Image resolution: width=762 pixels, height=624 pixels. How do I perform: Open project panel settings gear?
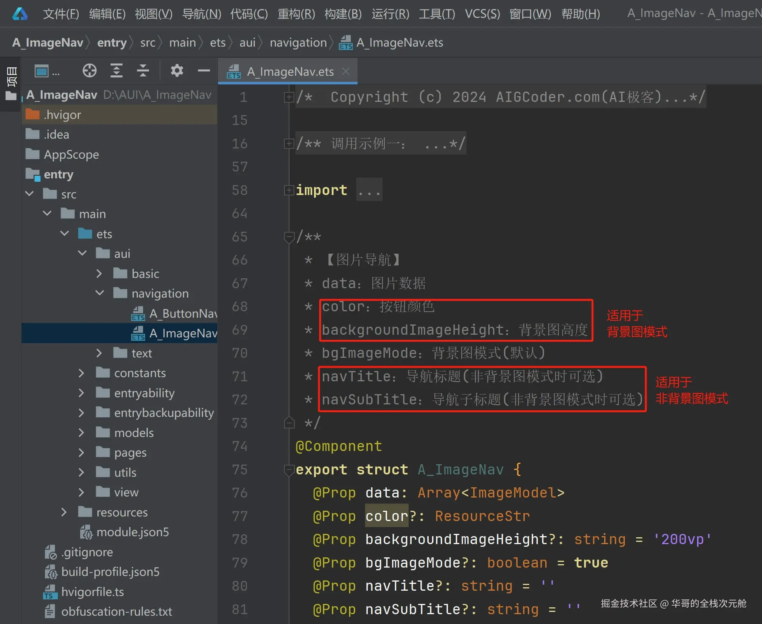click(x=177, y=71)
